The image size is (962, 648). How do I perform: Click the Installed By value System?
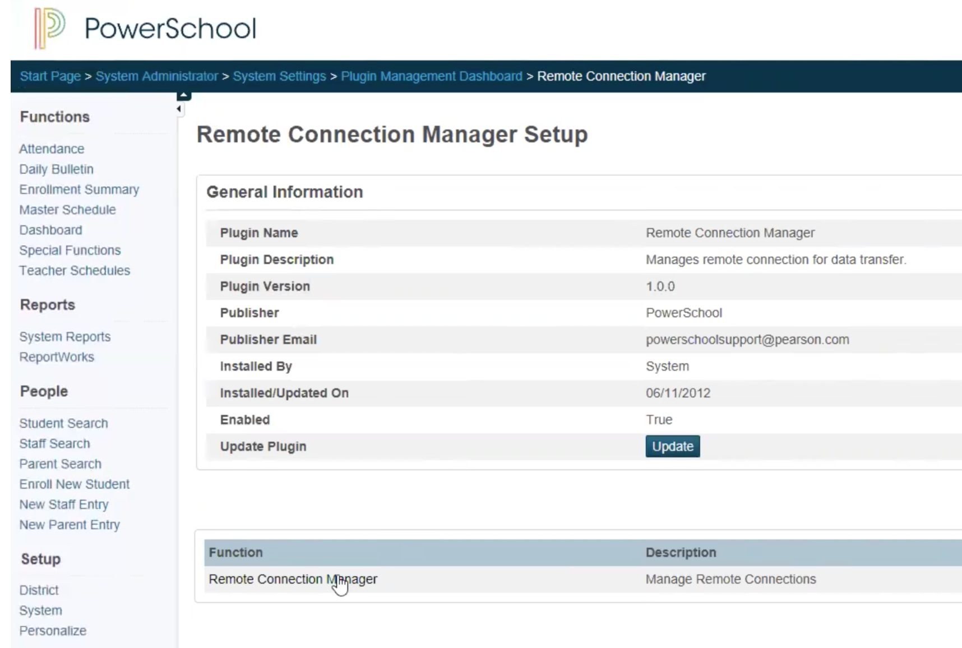667,367
